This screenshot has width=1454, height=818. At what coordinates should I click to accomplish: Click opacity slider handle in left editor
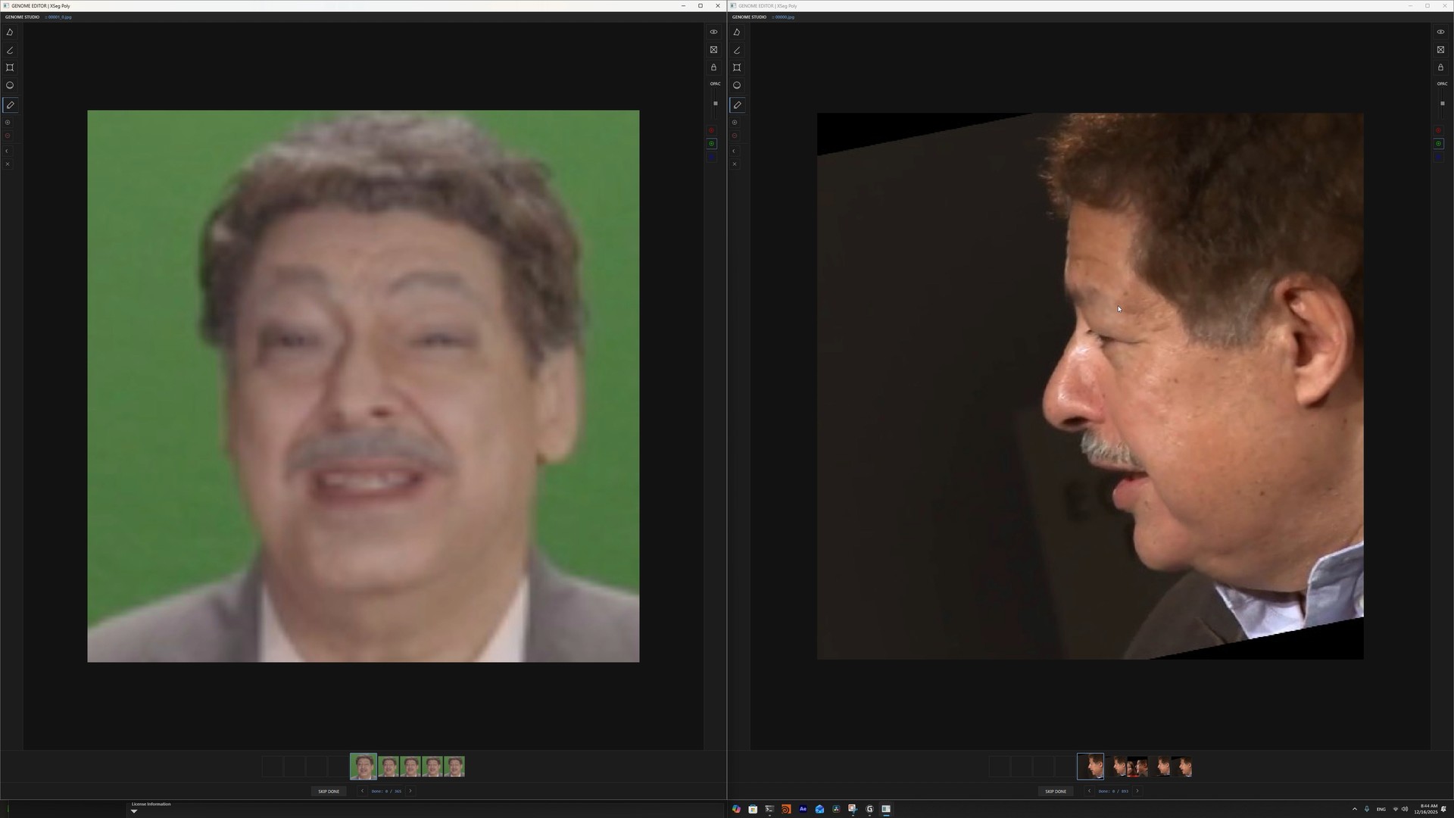tap(715, 104)
